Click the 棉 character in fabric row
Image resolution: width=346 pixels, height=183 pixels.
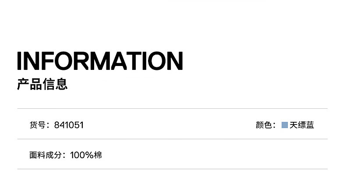click(98, 155)
